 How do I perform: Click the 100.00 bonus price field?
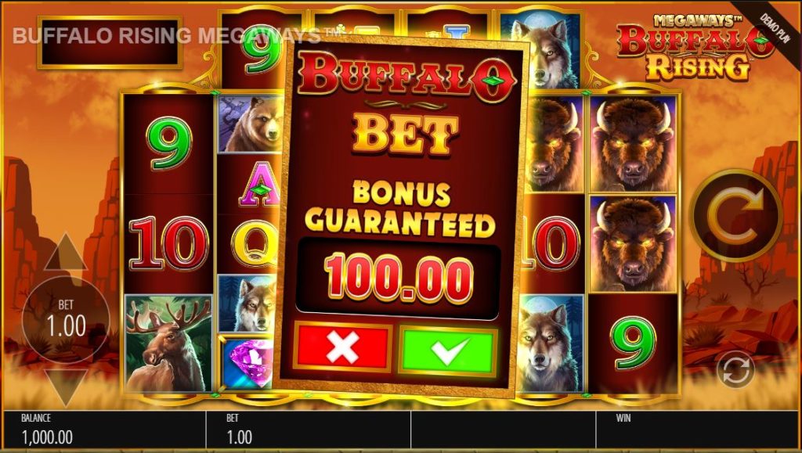(399, 279)
